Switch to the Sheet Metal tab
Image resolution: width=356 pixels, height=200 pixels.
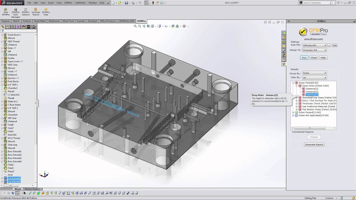click(40, 21)
